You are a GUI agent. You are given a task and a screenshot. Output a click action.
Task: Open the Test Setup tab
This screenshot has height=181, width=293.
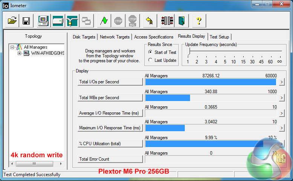pos(219,37)
